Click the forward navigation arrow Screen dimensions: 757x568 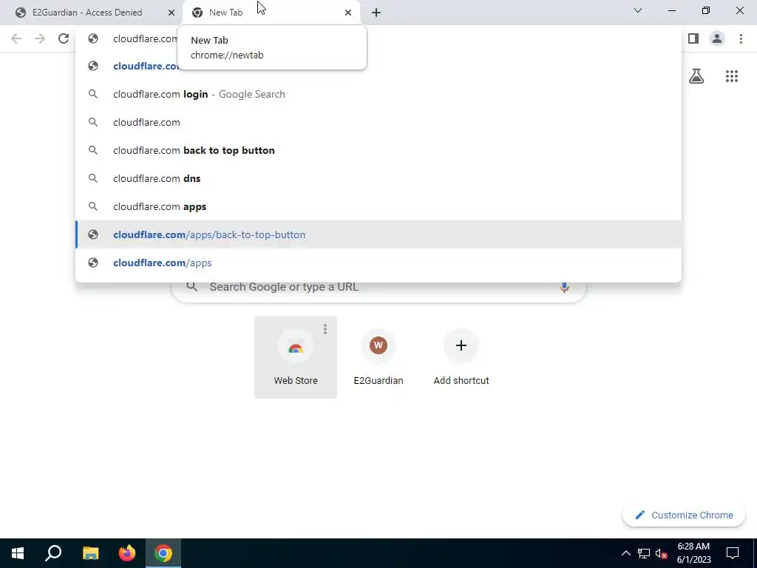[40, 38]
